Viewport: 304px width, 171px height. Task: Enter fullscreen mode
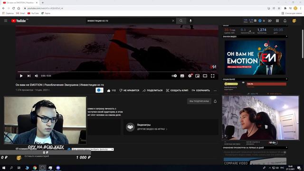click(213, 76)
